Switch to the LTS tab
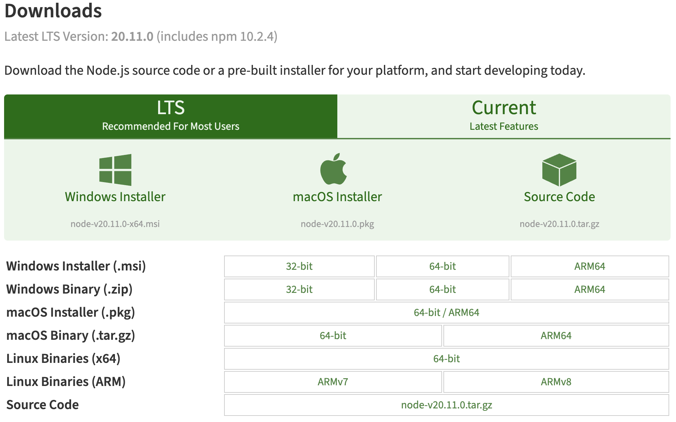The width and height of the screenshot is (676, 422). pos(171,116)
